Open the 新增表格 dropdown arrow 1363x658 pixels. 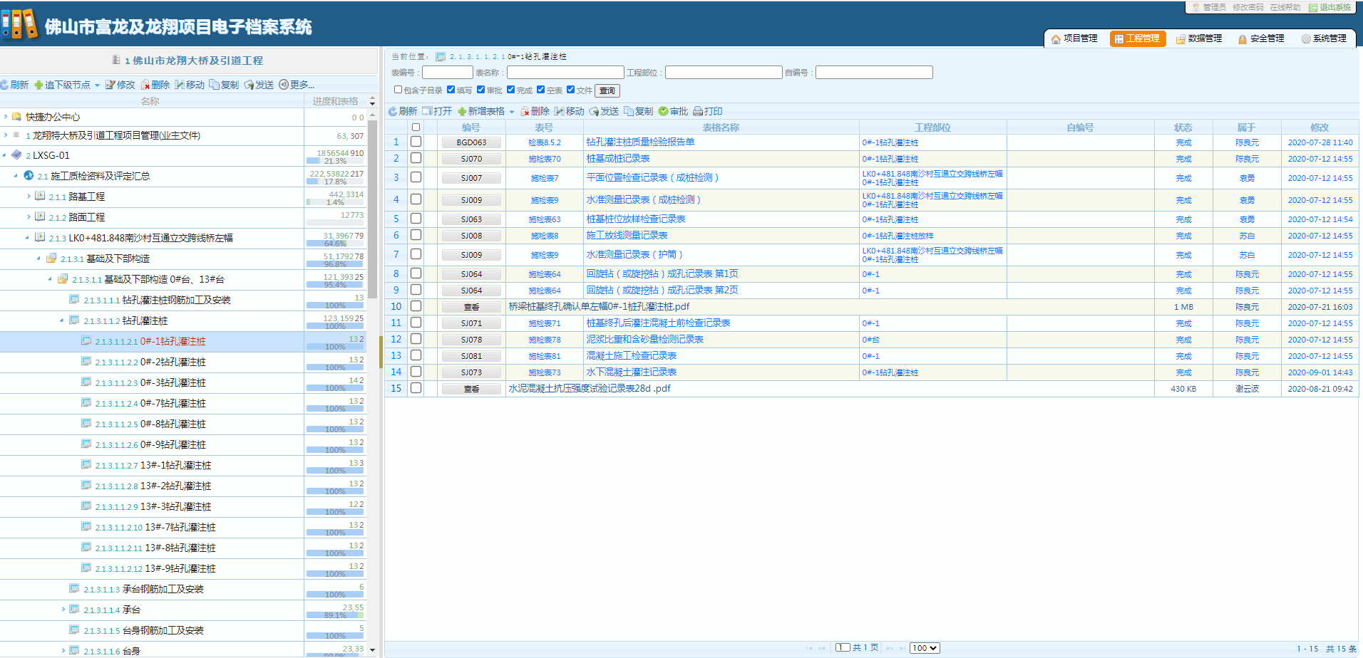pyautogui.click(x=512, y=112)
